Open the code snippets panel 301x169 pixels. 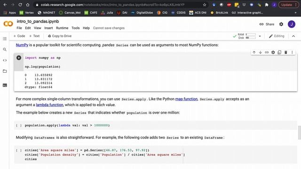coord(5,61)
